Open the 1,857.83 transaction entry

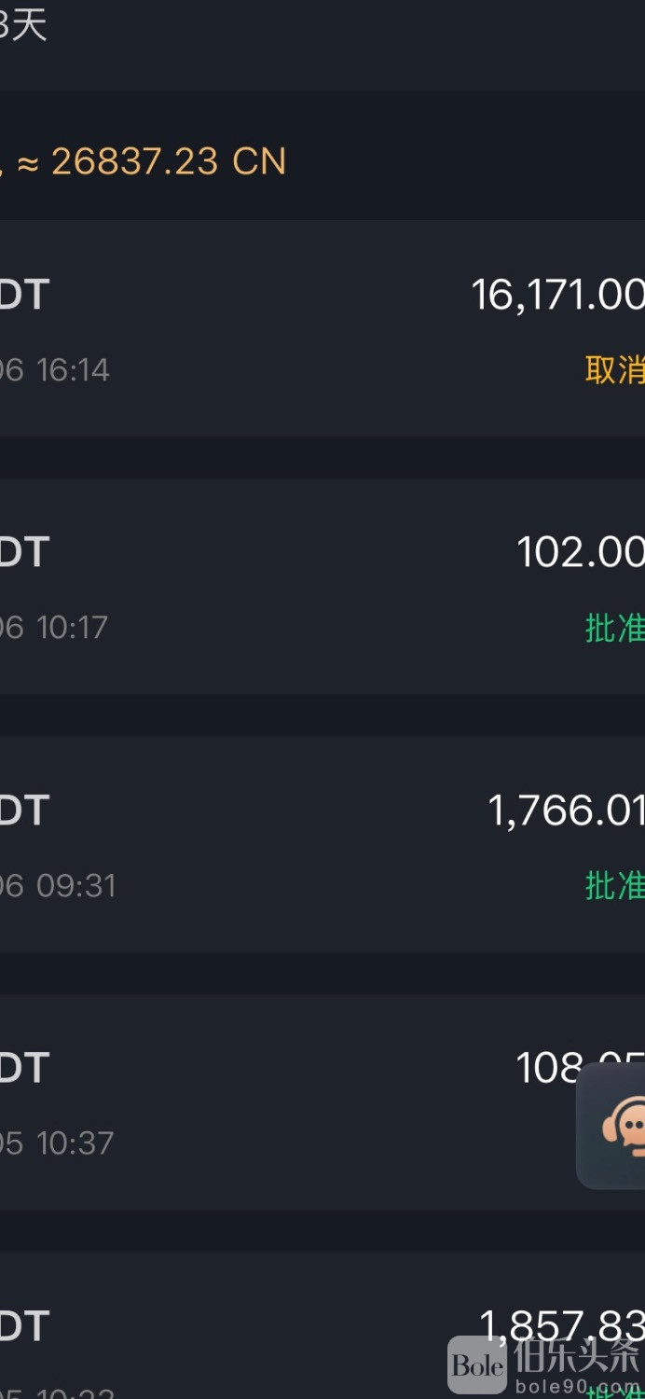(559, 1324)
